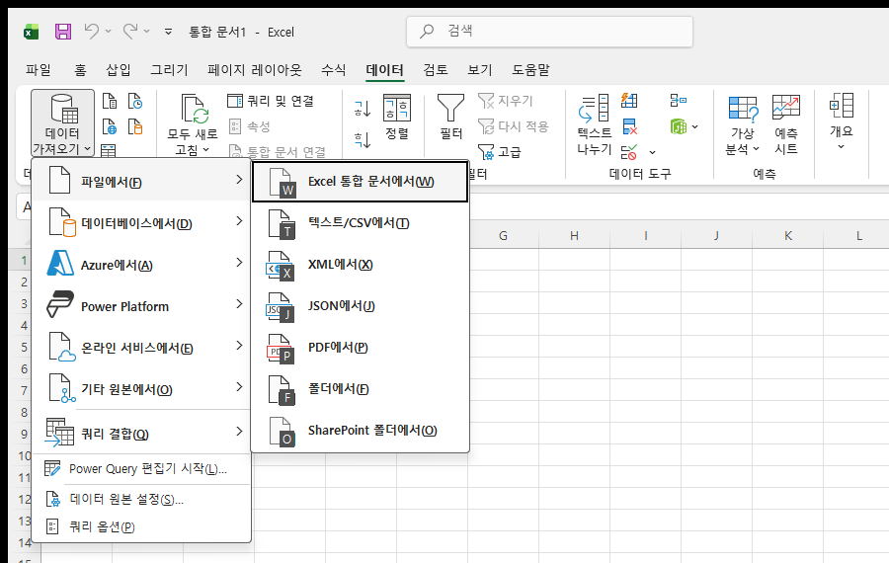The height and width of the screenshot is (563, 889).
Task: Open the Customize Quick Access Toolbar dropdown
Action: pyautogui.click(x=168, y=32)
